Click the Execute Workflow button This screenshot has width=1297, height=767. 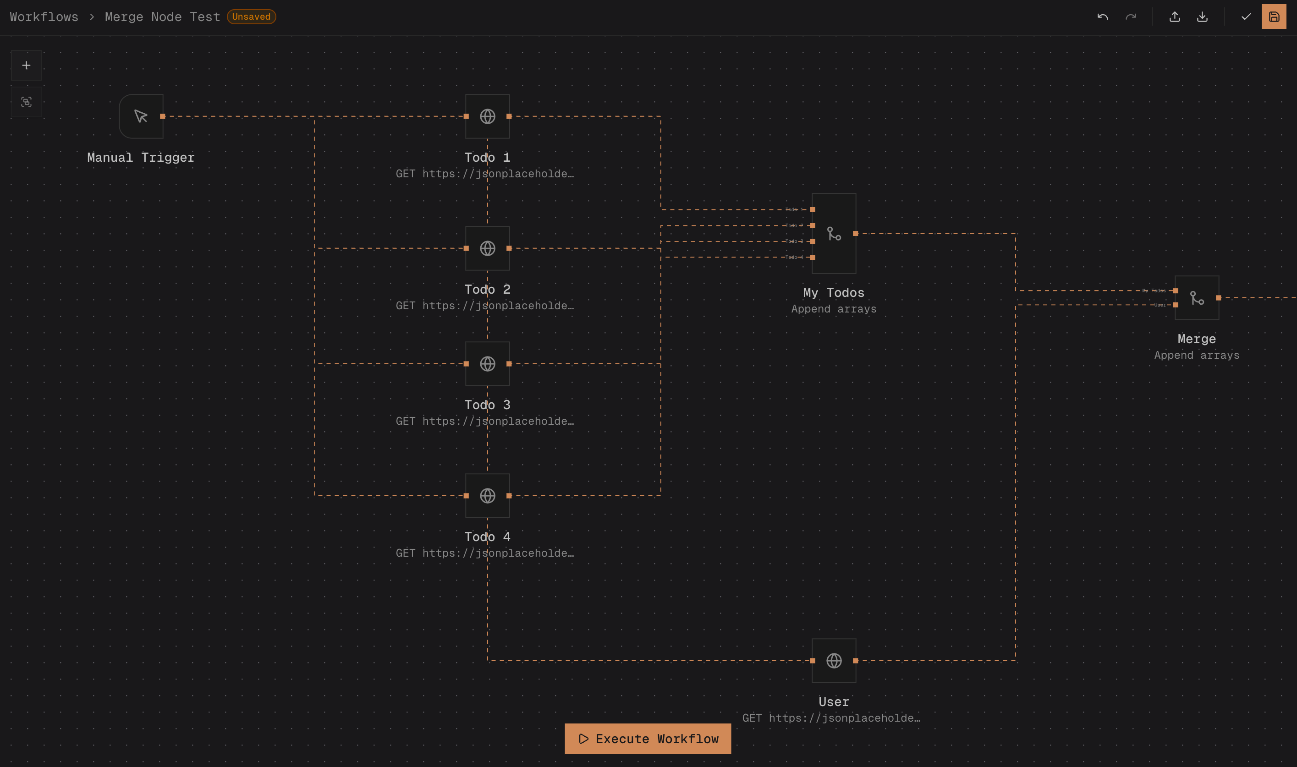tap(647, 739)
